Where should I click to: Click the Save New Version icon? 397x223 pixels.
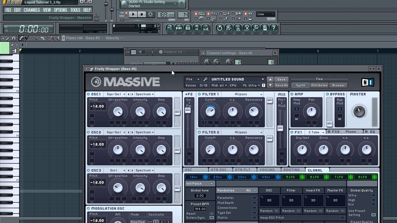(x=229, y=28)
